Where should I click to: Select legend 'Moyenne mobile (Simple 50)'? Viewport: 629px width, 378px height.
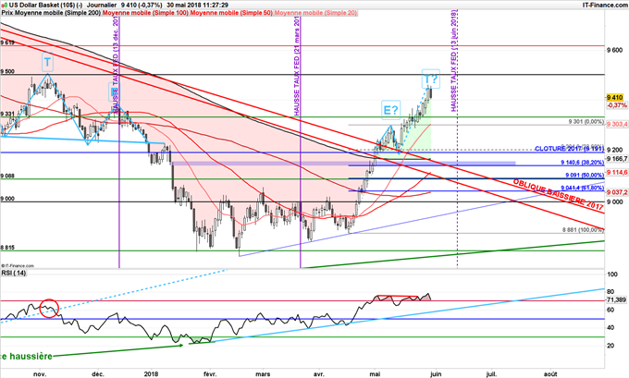231,13
